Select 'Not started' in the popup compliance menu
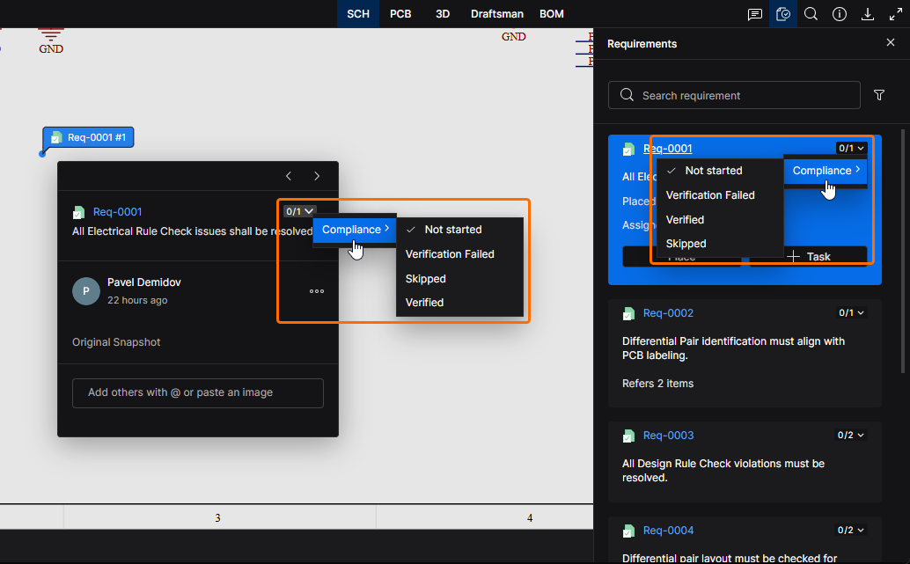This screenshot has height=564, width=910. point(452,230)
